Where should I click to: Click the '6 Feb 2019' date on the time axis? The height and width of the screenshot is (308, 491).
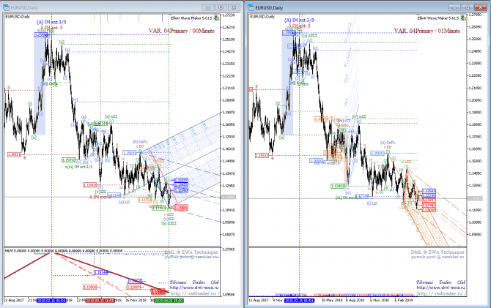(404, 301)
